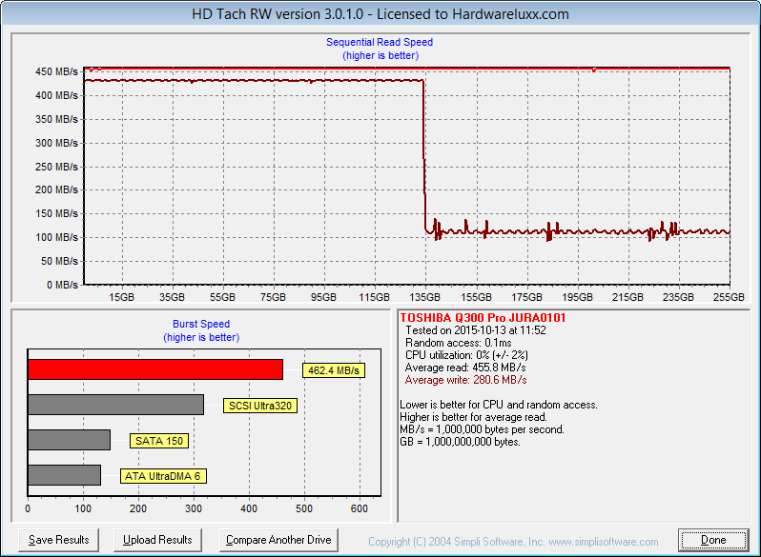
Task: Click the Average write: 280.6 MB/s line
Action: pos(466,380)
